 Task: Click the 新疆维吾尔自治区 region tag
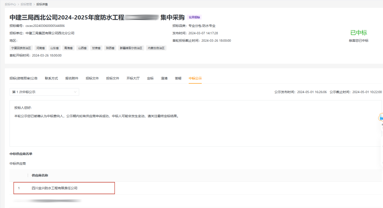click(x=131, y=48)
